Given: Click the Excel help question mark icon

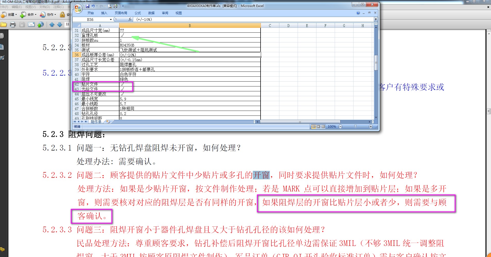Looking at the screenshot, I should 358,13.
